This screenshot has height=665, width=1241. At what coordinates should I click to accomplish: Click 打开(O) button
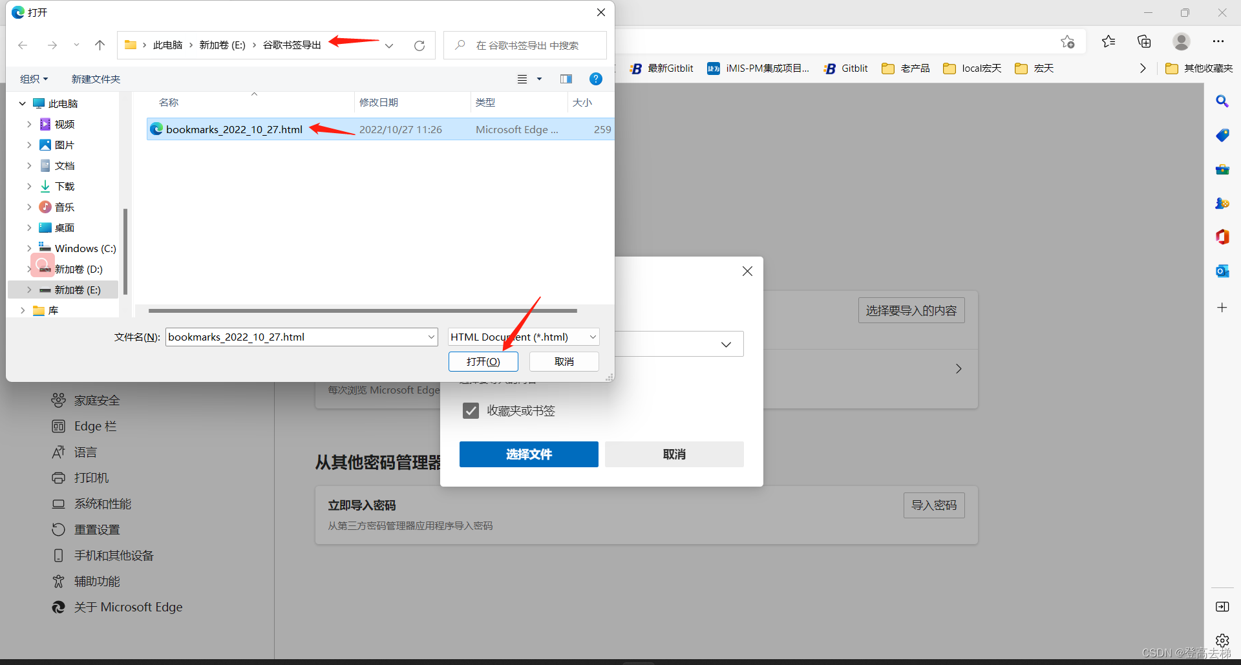(x=483, y=361)
